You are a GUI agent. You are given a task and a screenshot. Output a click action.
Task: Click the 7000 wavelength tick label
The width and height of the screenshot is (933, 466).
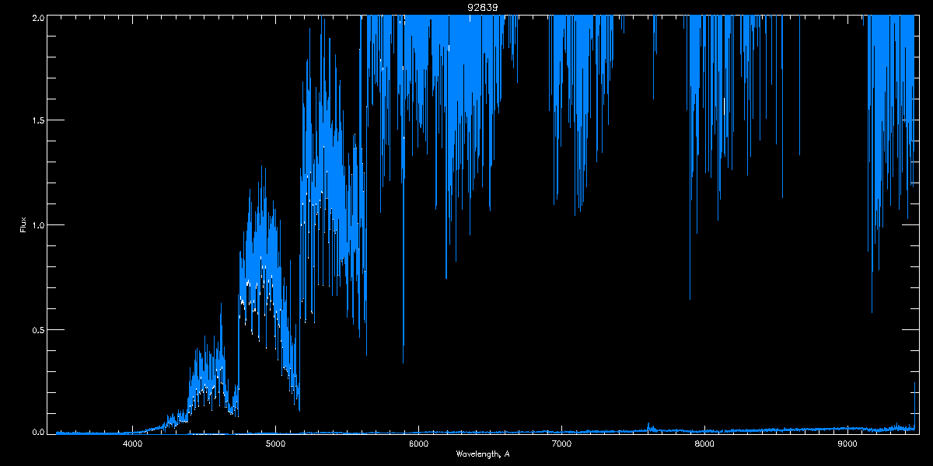click(561, 444)
